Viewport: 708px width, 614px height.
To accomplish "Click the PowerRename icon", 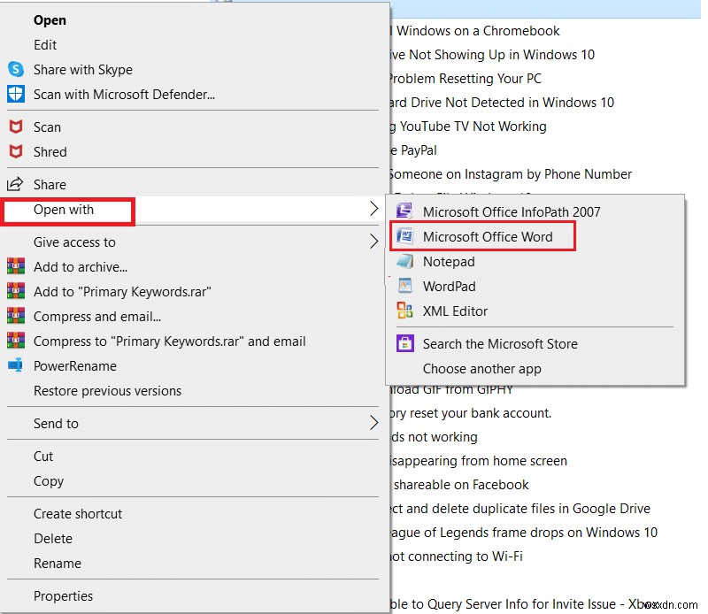I will click(x=15, y=365).
